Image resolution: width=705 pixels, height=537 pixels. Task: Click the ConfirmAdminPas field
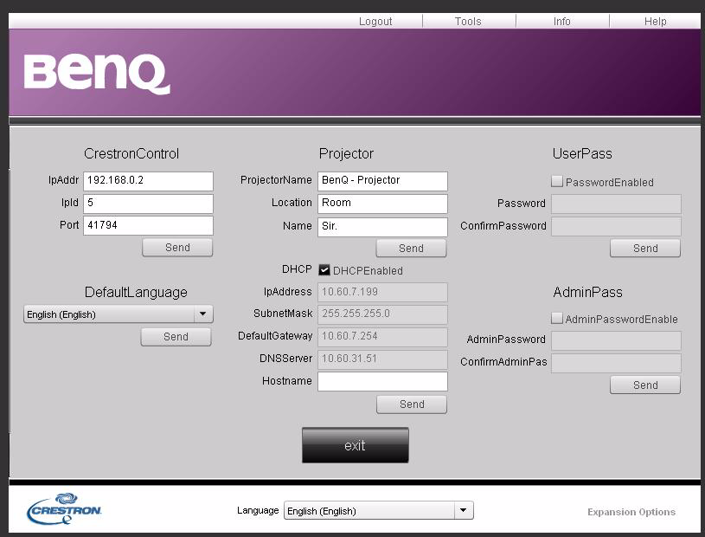click(617, 363)
